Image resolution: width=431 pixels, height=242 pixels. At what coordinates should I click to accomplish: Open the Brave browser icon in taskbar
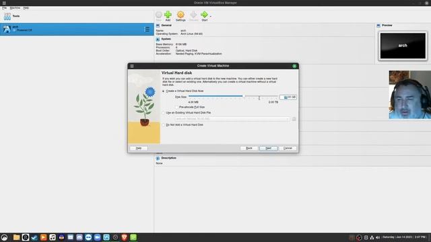pyautogui.click(x=124, y=237)
